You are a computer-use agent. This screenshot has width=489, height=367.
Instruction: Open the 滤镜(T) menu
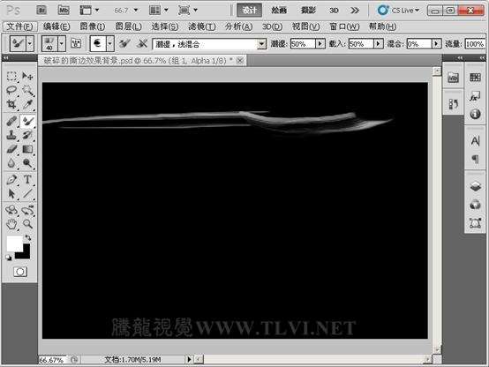coord(202,26)
